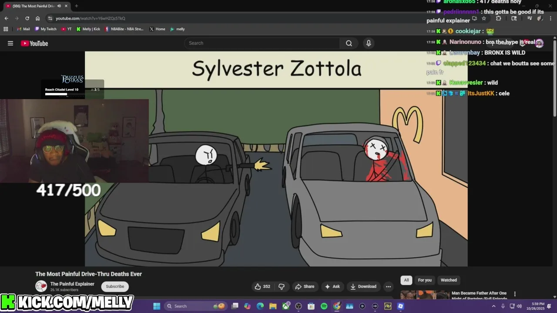The height and width of the screenshot is (313, 557).
Task: Click the YouTube search magnifier button
Action: 349,43
